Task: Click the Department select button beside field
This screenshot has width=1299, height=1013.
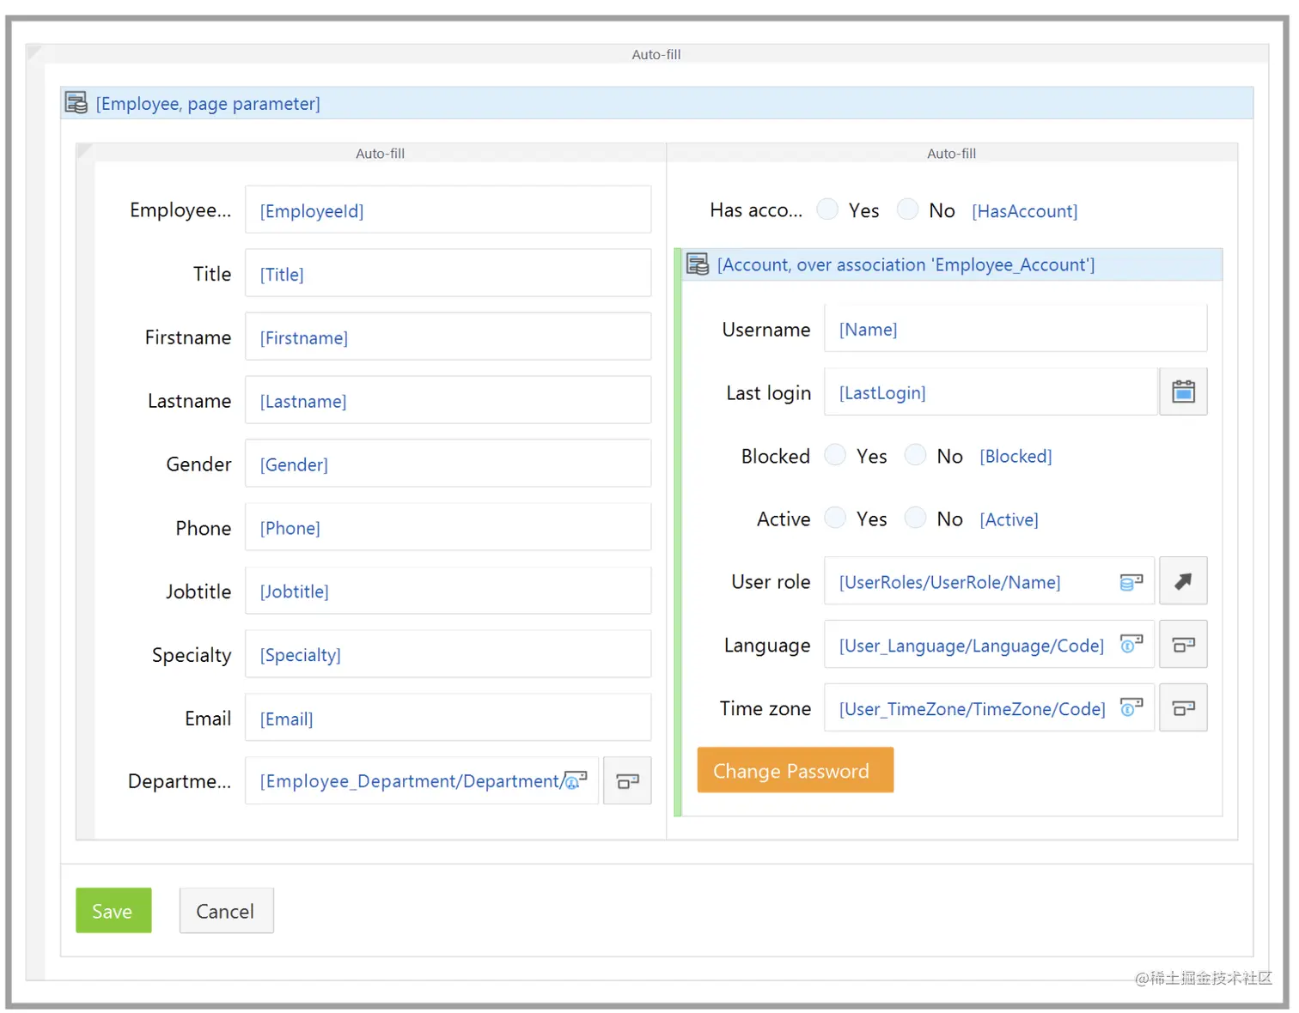Action: point(627,780)
